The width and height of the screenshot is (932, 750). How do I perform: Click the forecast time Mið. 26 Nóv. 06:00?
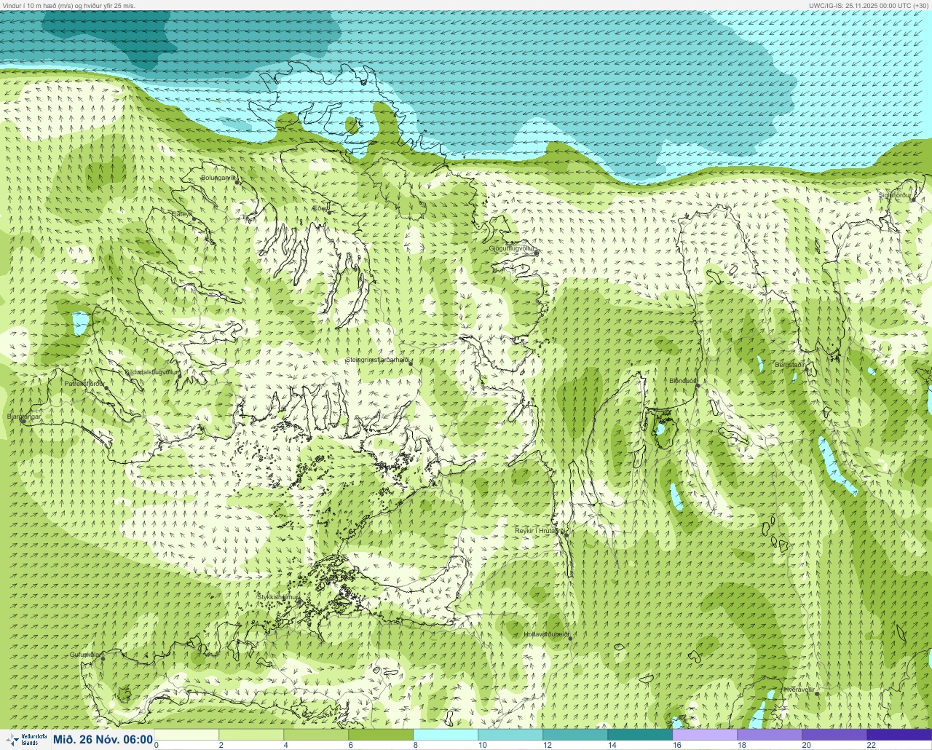(x=103, y=740)
